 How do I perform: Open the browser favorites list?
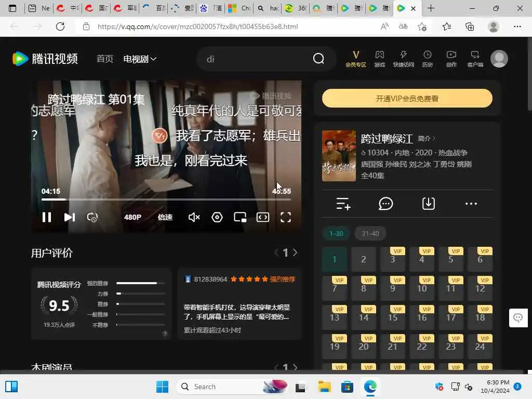click(447, 26)
